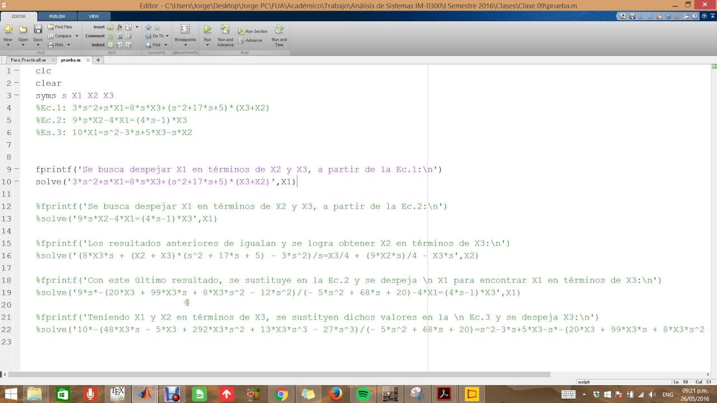The height and width of the screenshot is (403, 717).
Task: Click line number 10 in the gutter
Action: 7,182
